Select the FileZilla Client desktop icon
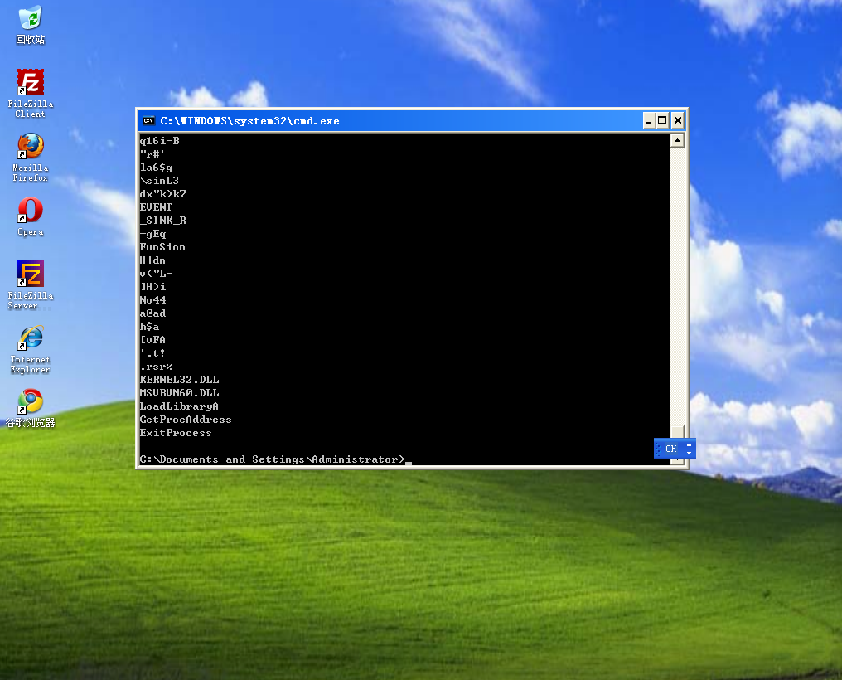Viewport: 842px width, 680px height. click(x=30, y=94)
